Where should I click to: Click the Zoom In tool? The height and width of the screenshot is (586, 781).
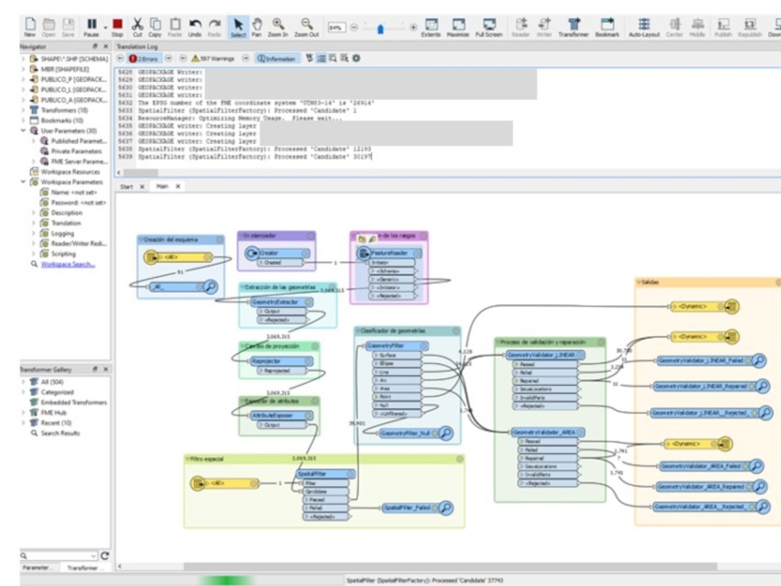point(278,27)
